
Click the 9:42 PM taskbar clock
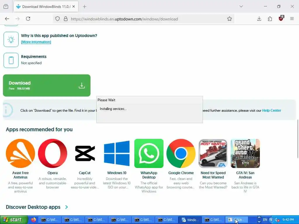(288, 220)
